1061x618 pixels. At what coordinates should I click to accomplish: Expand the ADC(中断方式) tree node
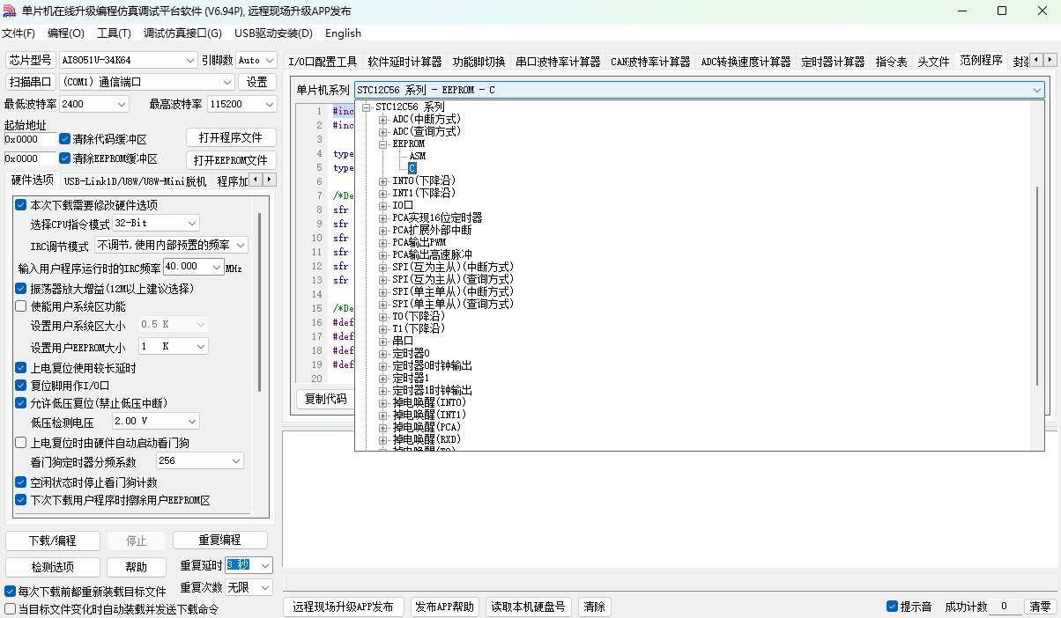tap(383, 119)
